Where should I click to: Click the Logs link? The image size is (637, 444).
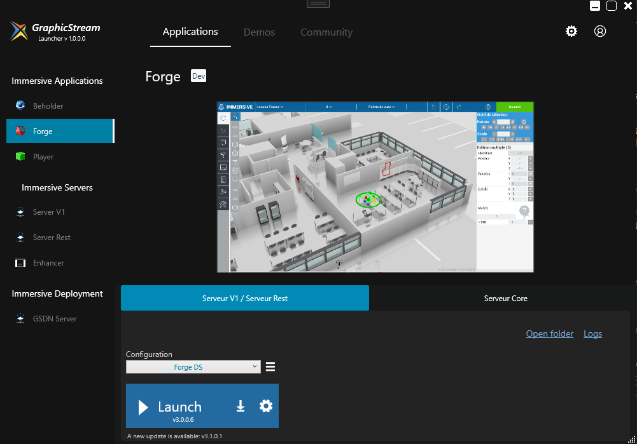(592, 333)
